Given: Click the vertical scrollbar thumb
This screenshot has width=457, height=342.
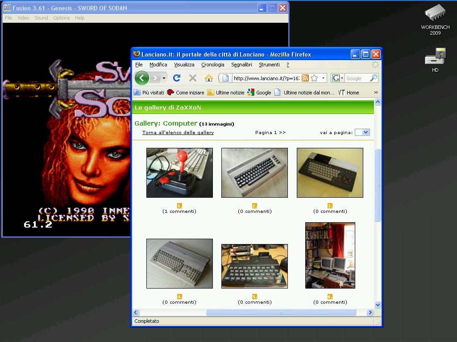Looking at the screenshot, I should tap(378, 185).
